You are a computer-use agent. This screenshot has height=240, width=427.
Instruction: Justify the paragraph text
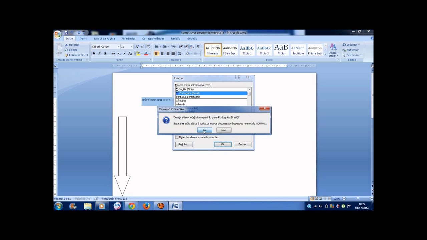tap(173, 53)
